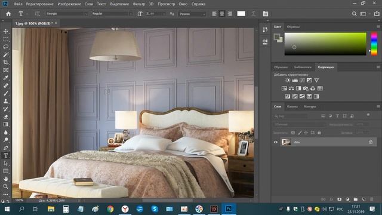Add a layer mask
Screen dimensions: 382x215
click(x=340, y=199)
